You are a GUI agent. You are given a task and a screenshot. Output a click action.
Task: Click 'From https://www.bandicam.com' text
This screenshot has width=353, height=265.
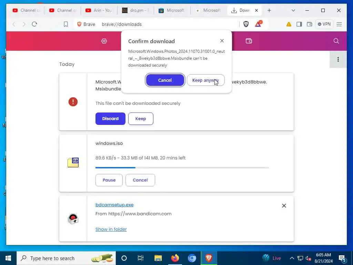click(x=133, y=214)
